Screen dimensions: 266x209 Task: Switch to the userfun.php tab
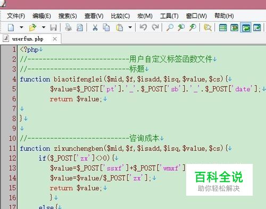point(31,39)
